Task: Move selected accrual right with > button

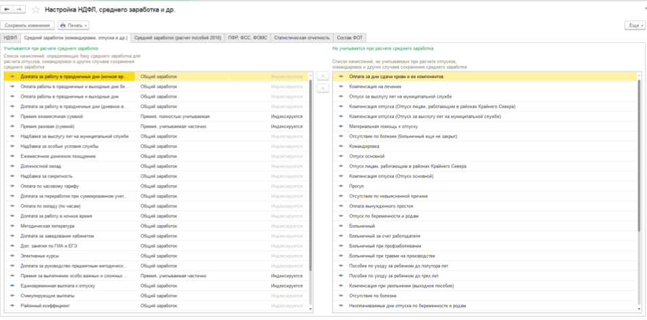Action: pos(323,77)
